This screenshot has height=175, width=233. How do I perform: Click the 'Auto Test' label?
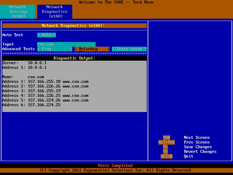click(x=13, y=35)
